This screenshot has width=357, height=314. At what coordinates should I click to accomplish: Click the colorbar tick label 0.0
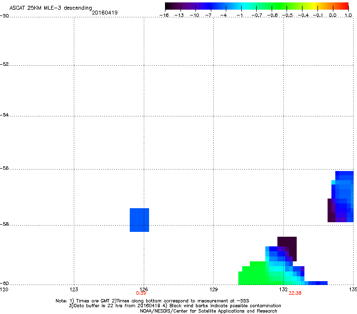pyautogui.click(x=333, y=15)
